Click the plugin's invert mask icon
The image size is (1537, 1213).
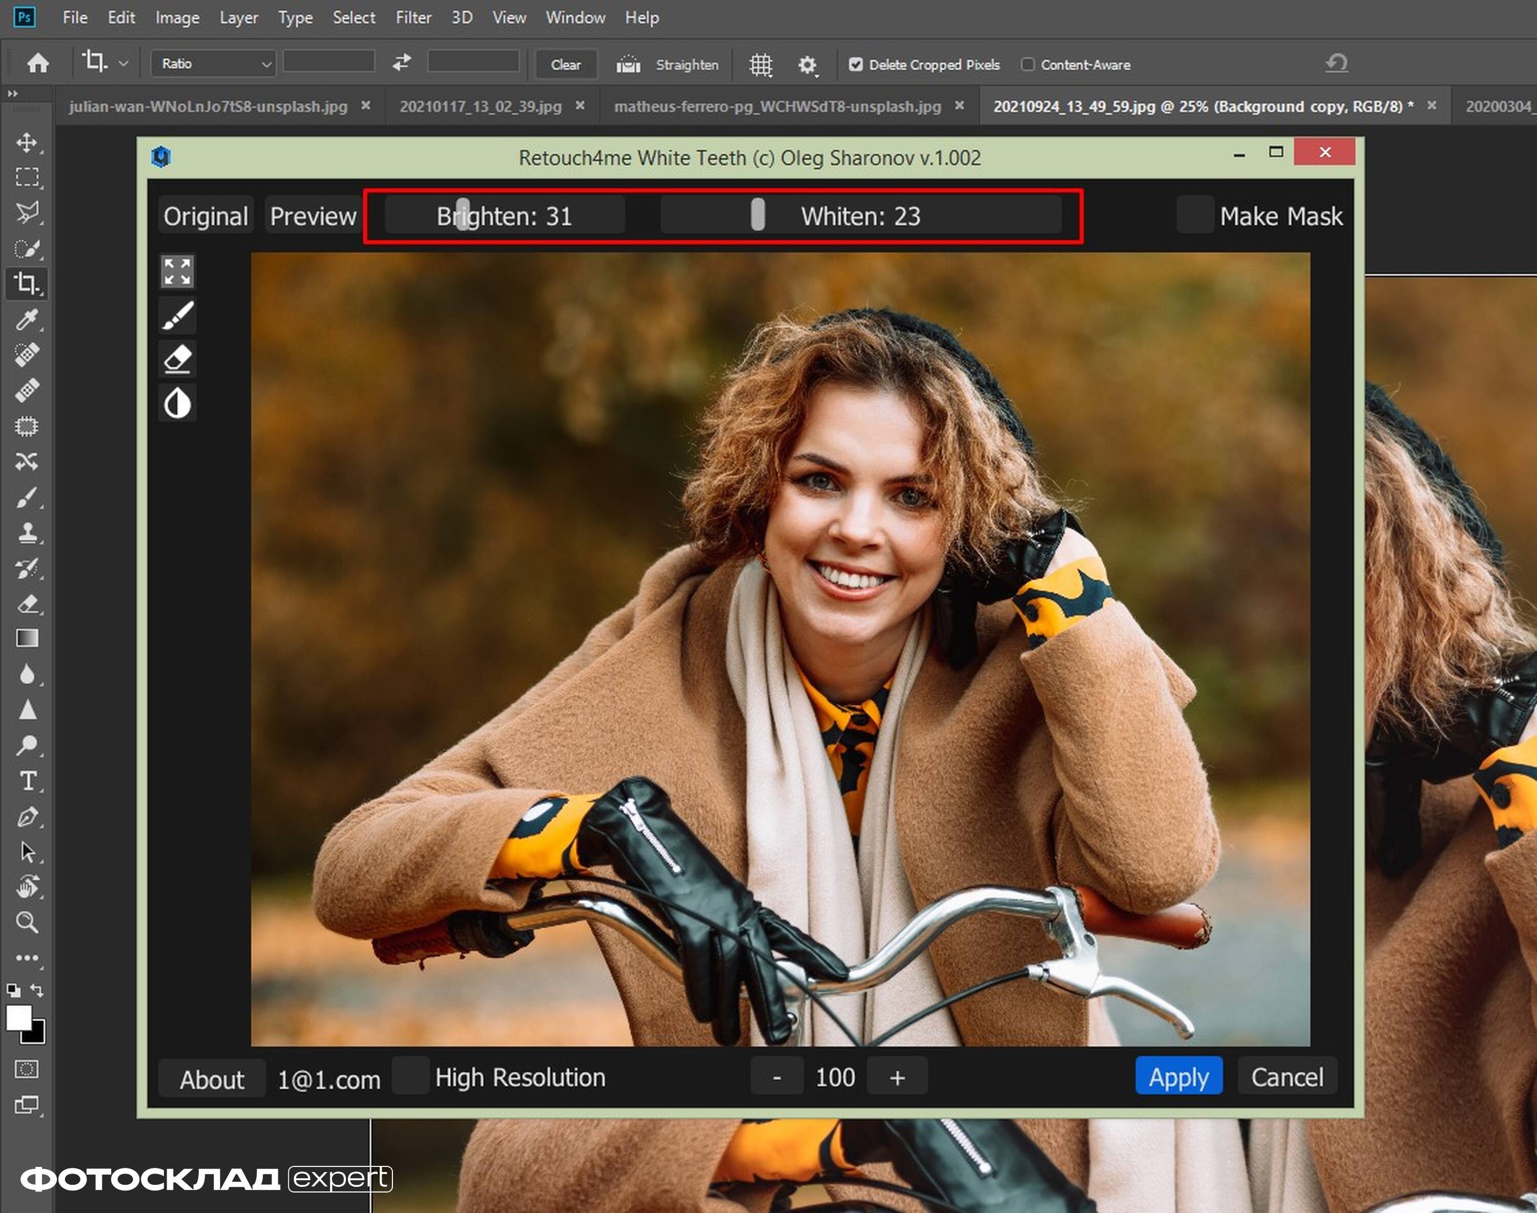point(177,403)
